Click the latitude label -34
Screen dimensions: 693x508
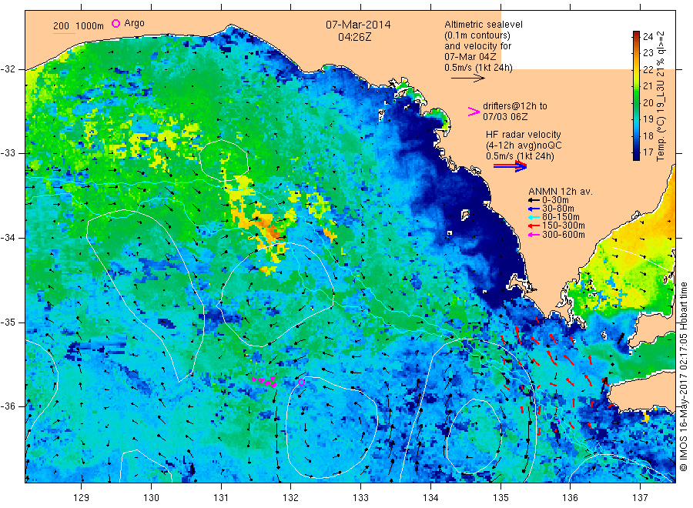(x=8, y=238)
